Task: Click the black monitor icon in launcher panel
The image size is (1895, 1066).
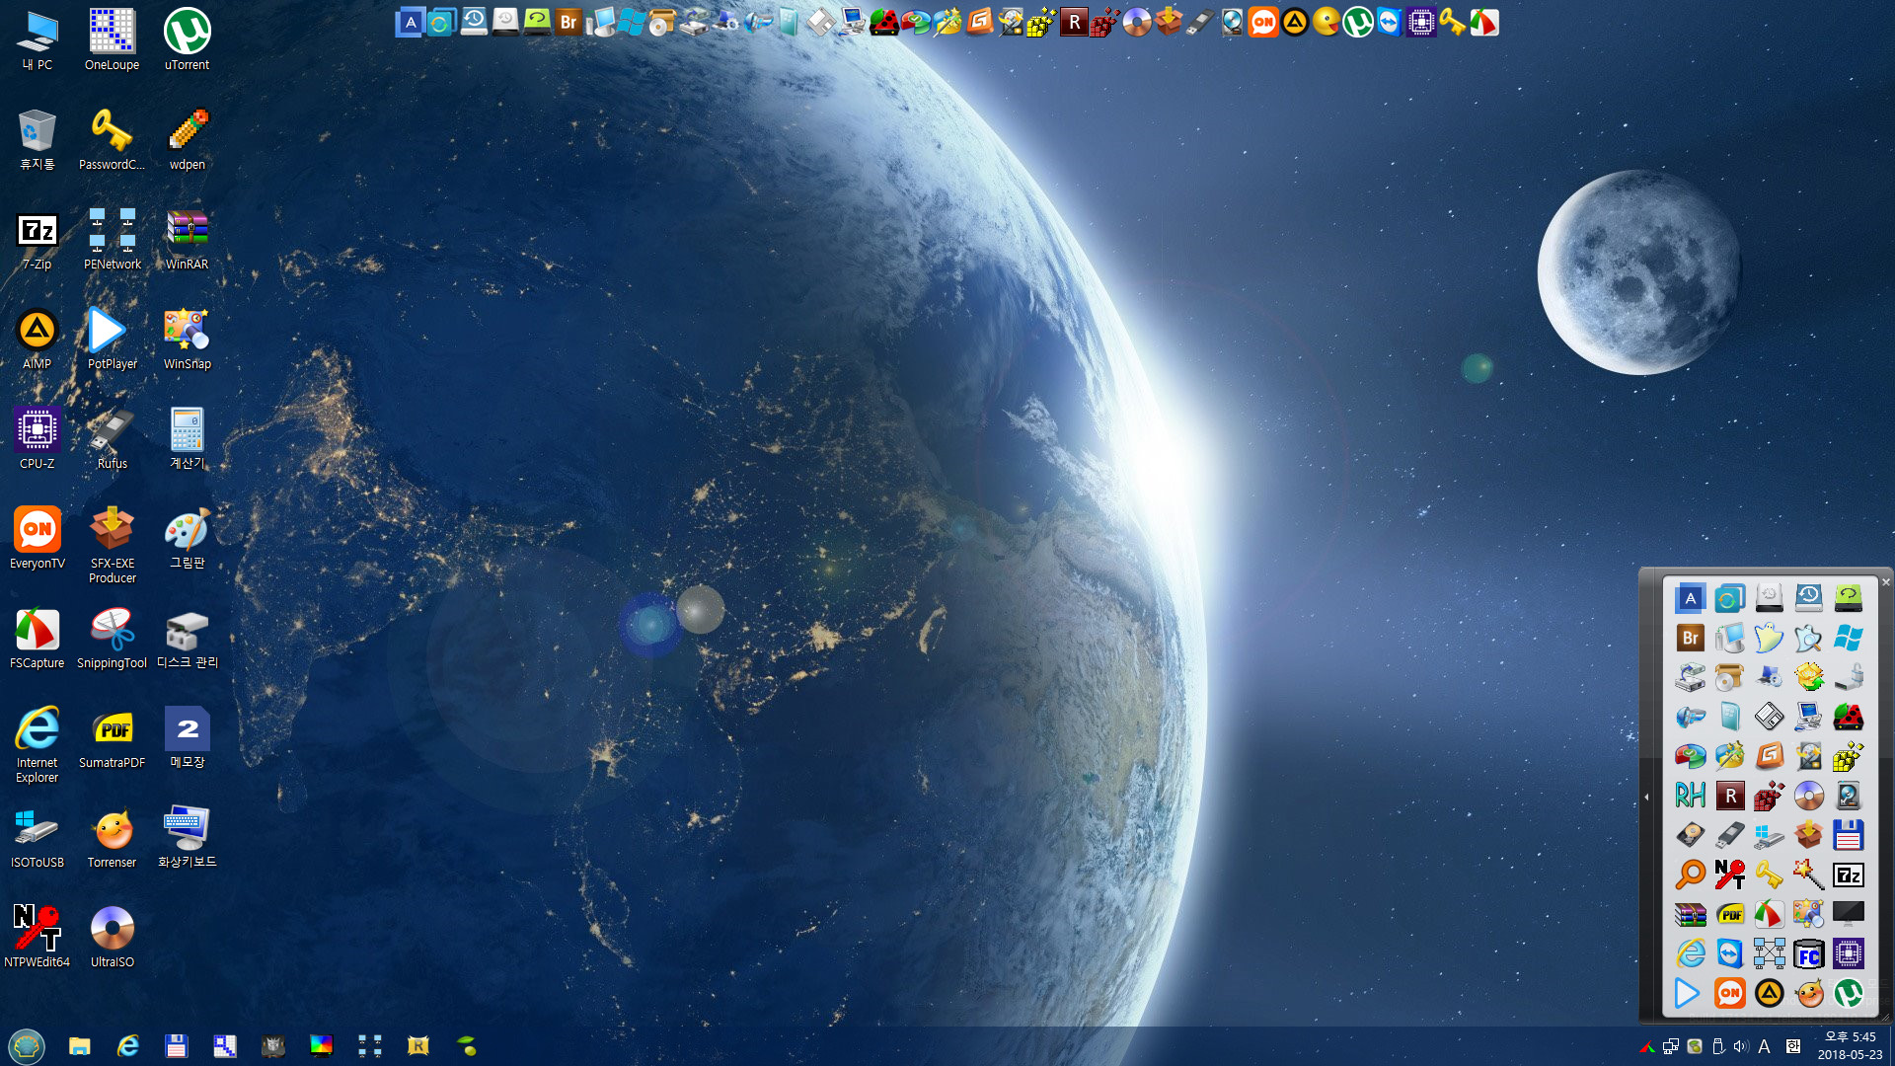Action: (x=1848, y=914)
